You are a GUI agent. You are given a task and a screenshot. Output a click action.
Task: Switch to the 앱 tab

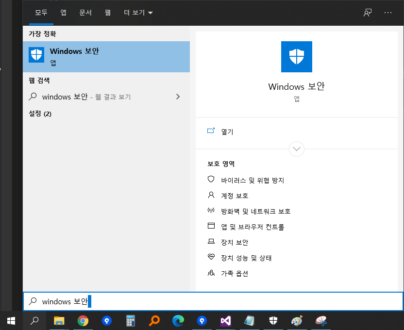(x=64, y=12)
